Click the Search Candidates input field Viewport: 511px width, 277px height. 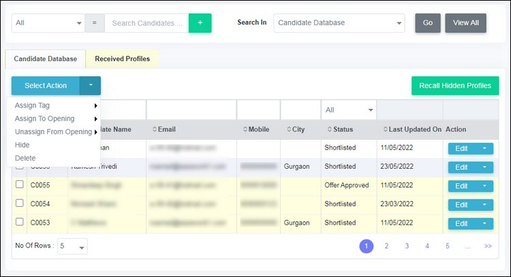click(146, 22)
